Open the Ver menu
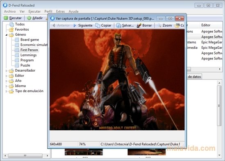 22,11
